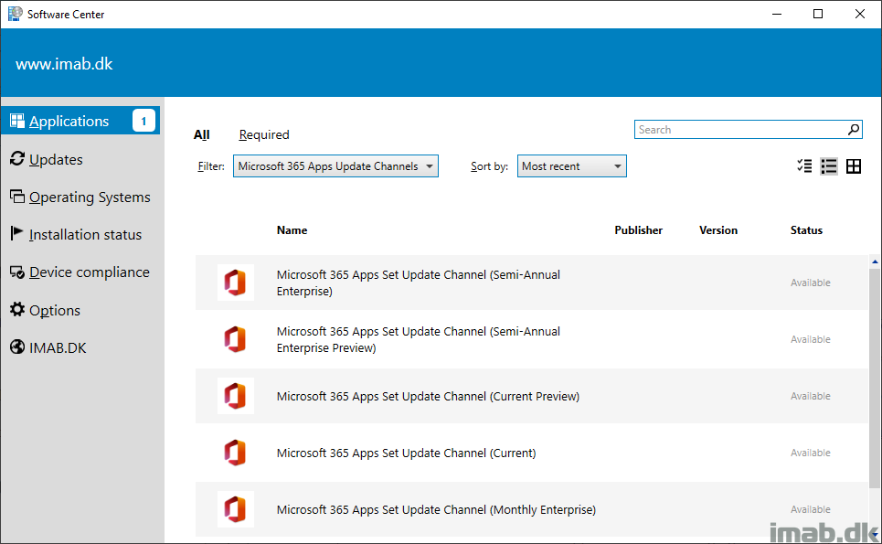Switch to the All tab
The width and height of the screenshot is (882, 544).
[x=201, y=135]
